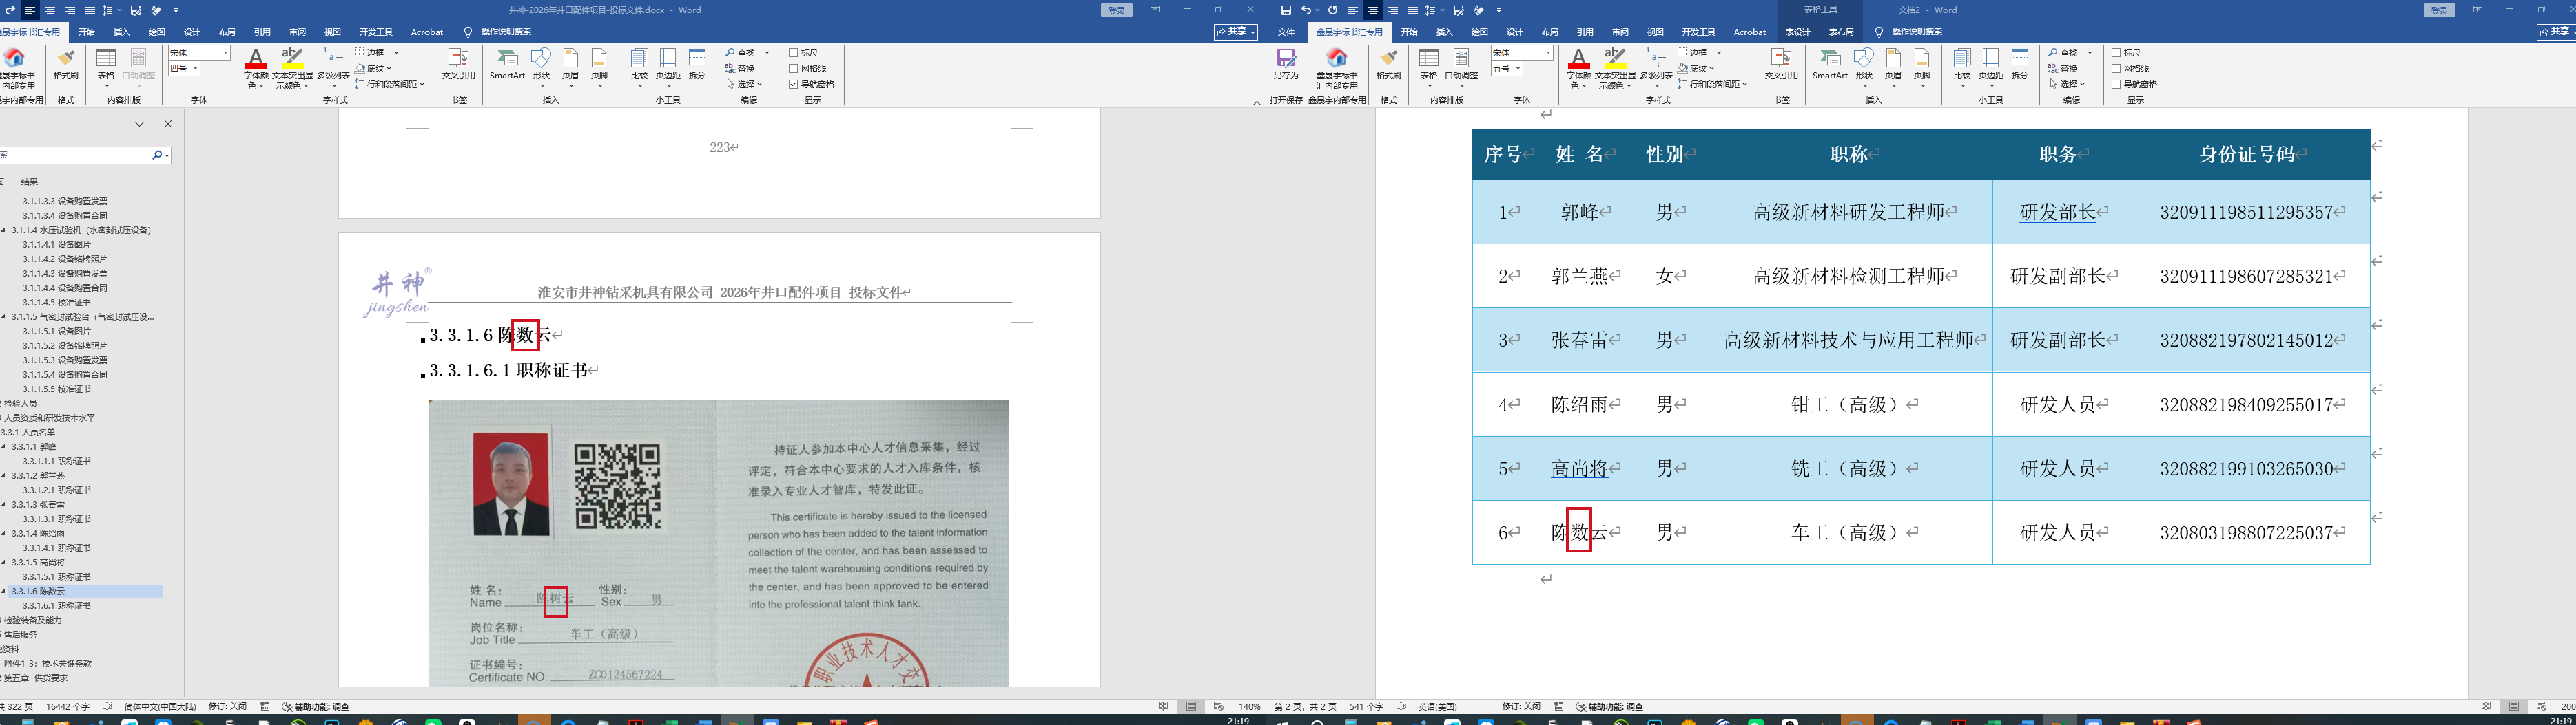Open navigation pane options chevron

point(140,124)
